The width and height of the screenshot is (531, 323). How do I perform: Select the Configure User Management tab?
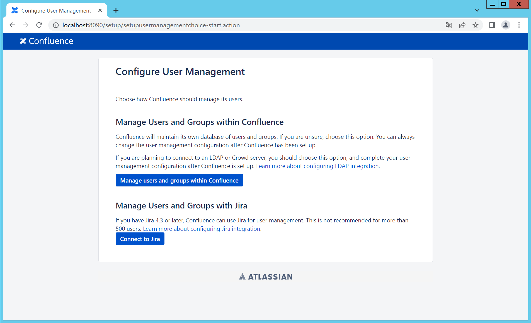click(57, 11)
